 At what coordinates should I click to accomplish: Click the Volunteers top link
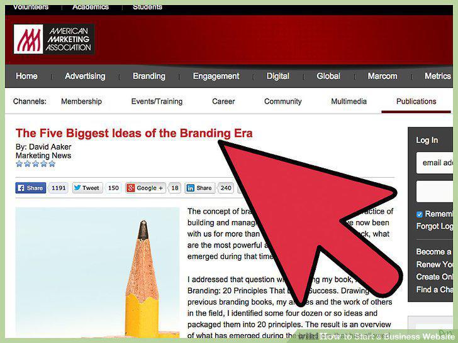(x=31, y=7)
